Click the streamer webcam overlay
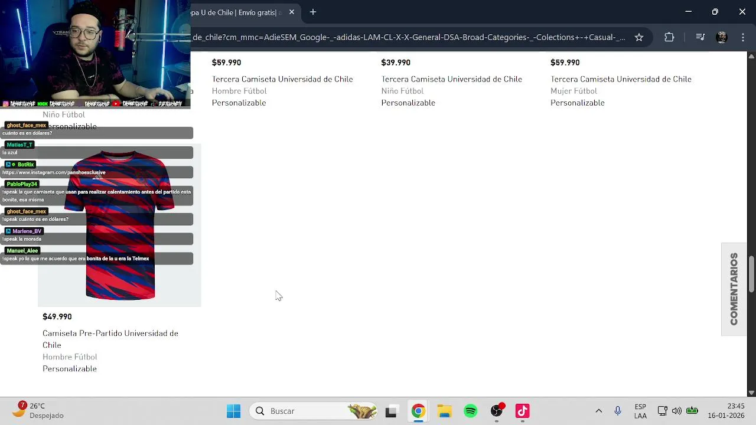756x425 pixels. (95, 54)
